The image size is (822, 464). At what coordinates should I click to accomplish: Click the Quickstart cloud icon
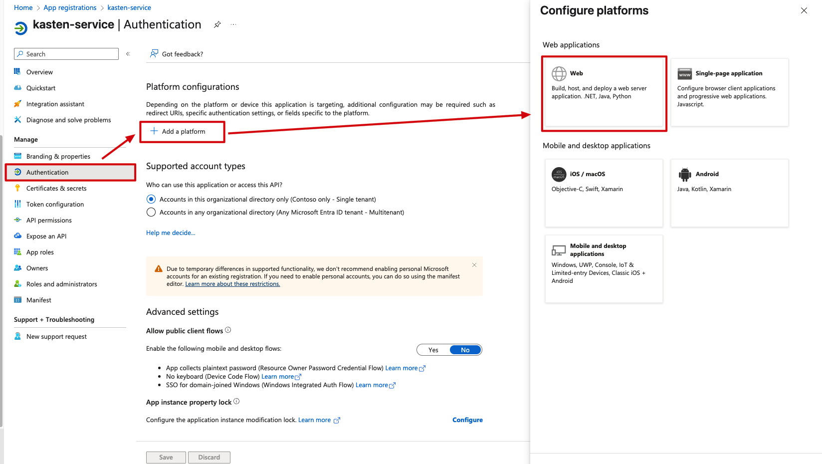pos(17,88)
